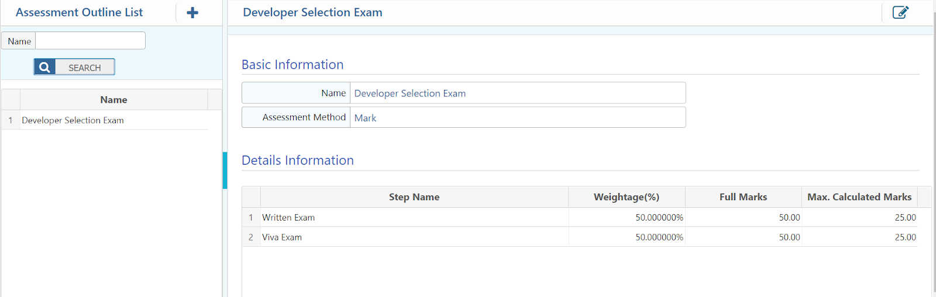Viewport: 936px width, 297px height.
Task: Select the Written Exam step row
Action: pyautogui.click(x=580, y=217)
